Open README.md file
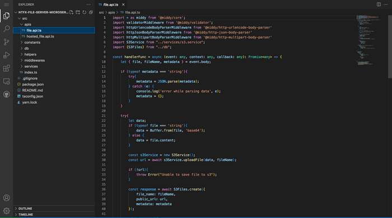This screenshot has height=218, width=392. coord(54,90)
